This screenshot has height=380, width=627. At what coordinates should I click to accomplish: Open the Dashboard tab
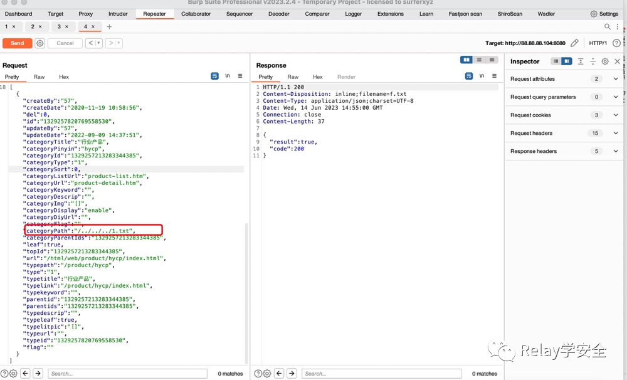coord(18,14)
